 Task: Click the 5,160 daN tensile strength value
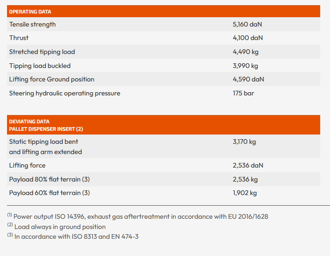(248, 24)
